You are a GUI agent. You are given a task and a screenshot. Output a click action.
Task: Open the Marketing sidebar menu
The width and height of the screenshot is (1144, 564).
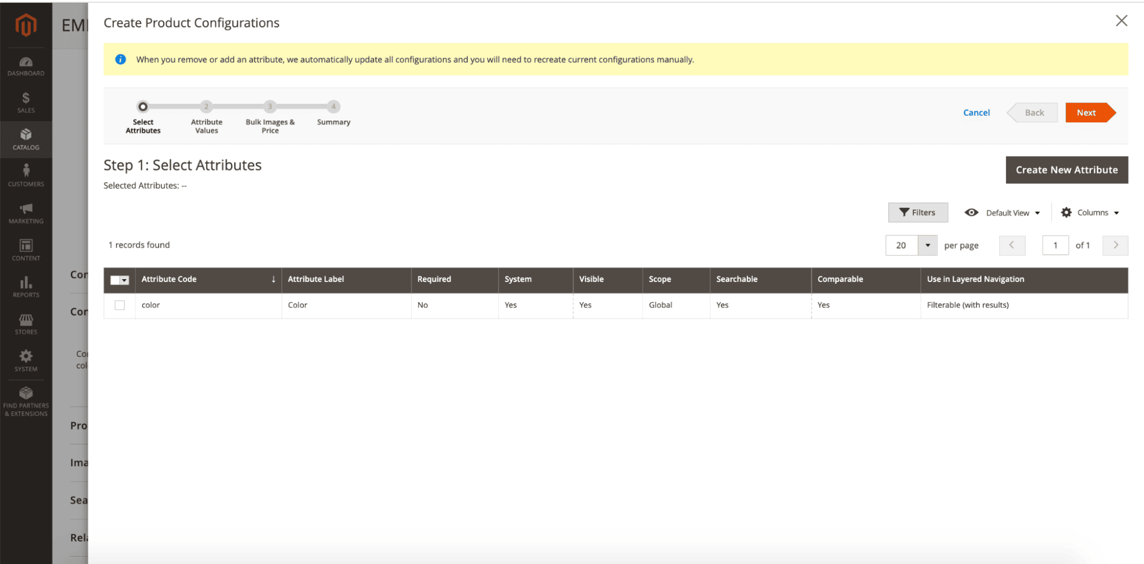click(26, 213)
